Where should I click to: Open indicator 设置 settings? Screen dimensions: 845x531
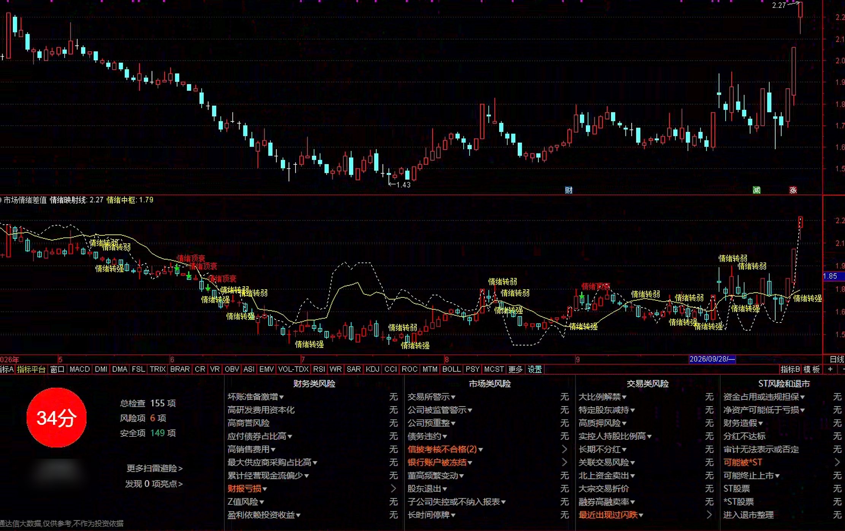pos(535,369)
